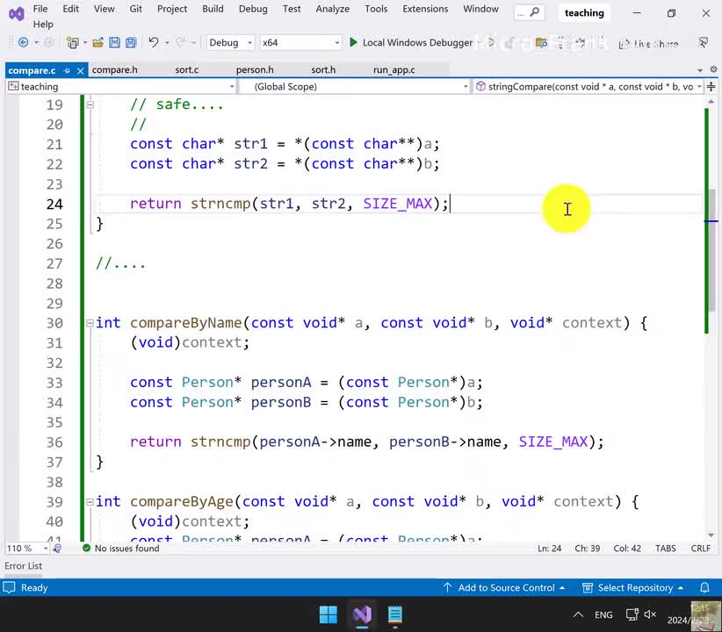Collapse the compareByName function outline

(x=90, y=323)
